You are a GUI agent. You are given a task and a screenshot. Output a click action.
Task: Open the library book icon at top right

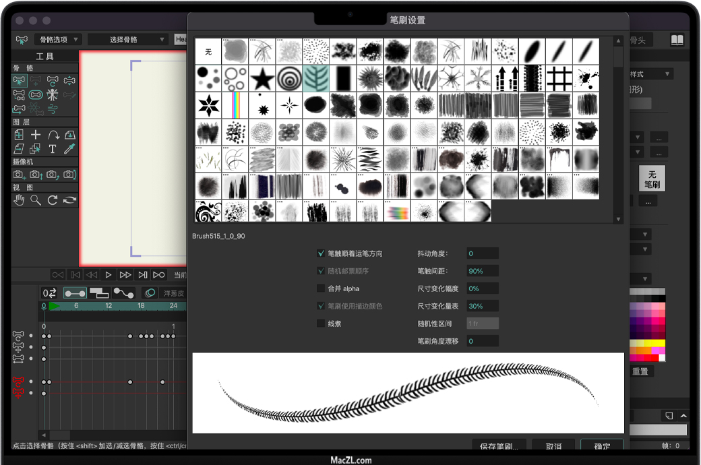677,40
